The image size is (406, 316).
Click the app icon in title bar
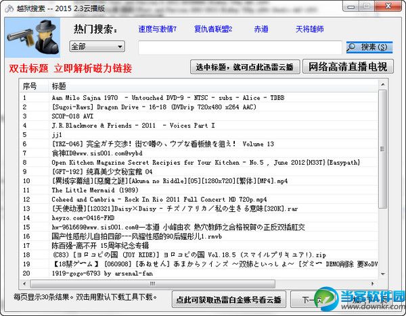click(x=9, y=9)
